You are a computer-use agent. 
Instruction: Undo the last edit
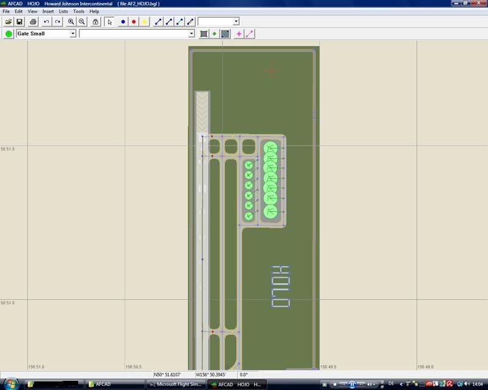click(x=46, y=22)
